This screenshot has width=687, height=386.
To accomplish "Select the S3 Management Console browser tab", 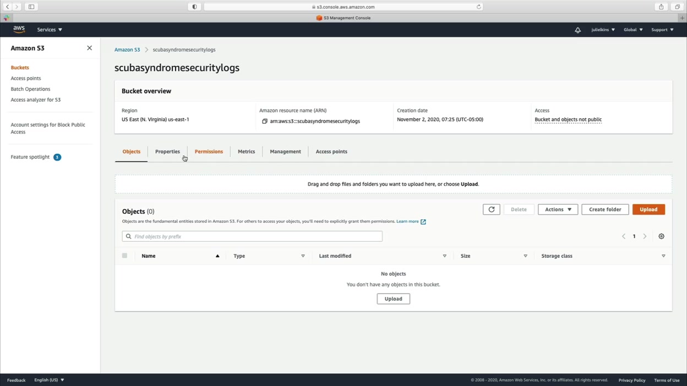I will [343, 18].
